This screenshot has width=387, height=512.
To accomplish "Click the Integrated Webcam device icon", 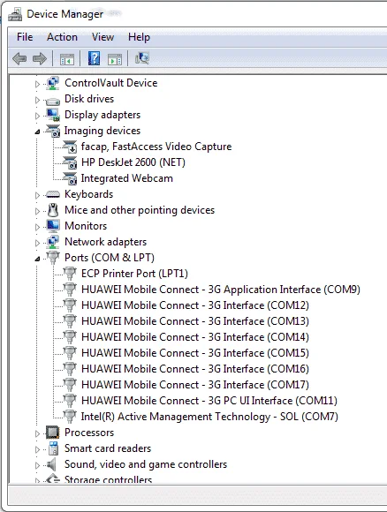I will pos(70,178).
